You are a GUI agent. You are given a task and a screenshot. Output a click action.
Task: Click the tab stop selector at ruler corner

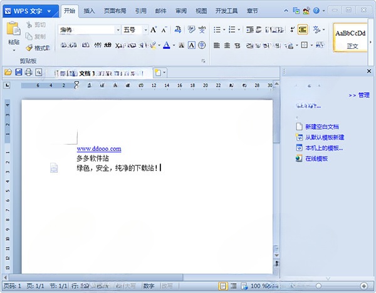click(x=7, y=85)
